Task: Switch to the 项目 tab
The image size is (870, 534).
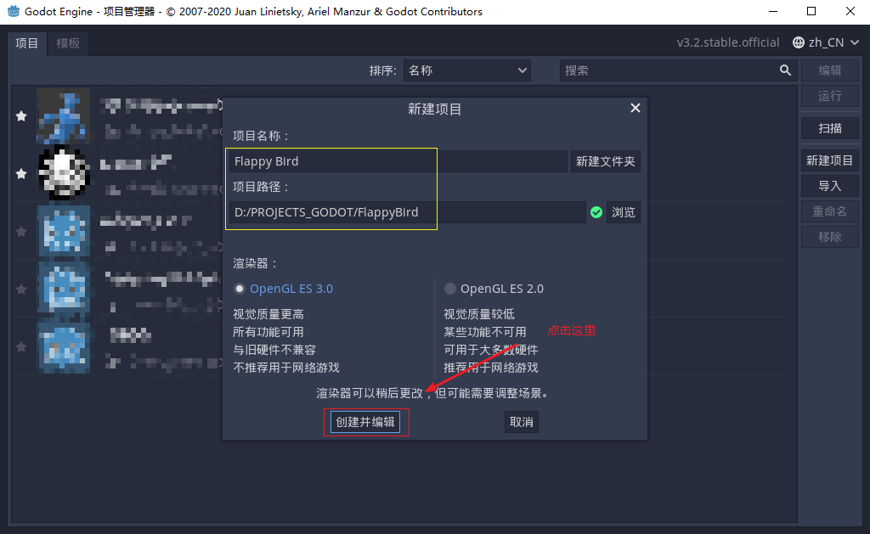Action: pos(26,43)
